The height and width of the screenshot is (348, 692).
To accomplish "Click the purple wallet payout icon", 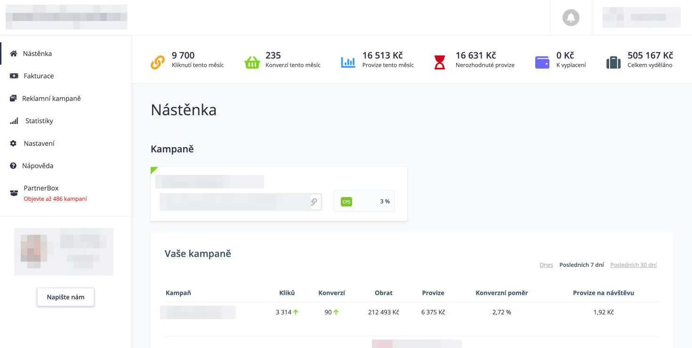I will (x=542, y=62).
